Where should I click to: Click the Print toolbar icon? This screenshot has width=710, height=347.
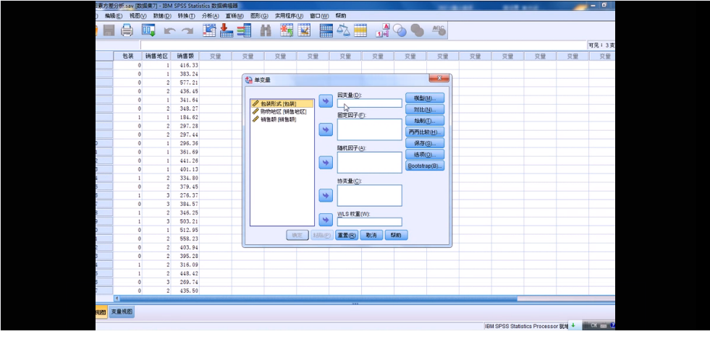tap(127, 30)
